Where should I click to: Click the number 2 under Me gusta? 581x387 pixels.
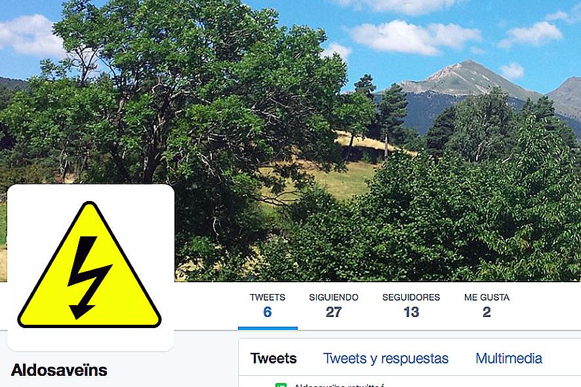[487, 312]
